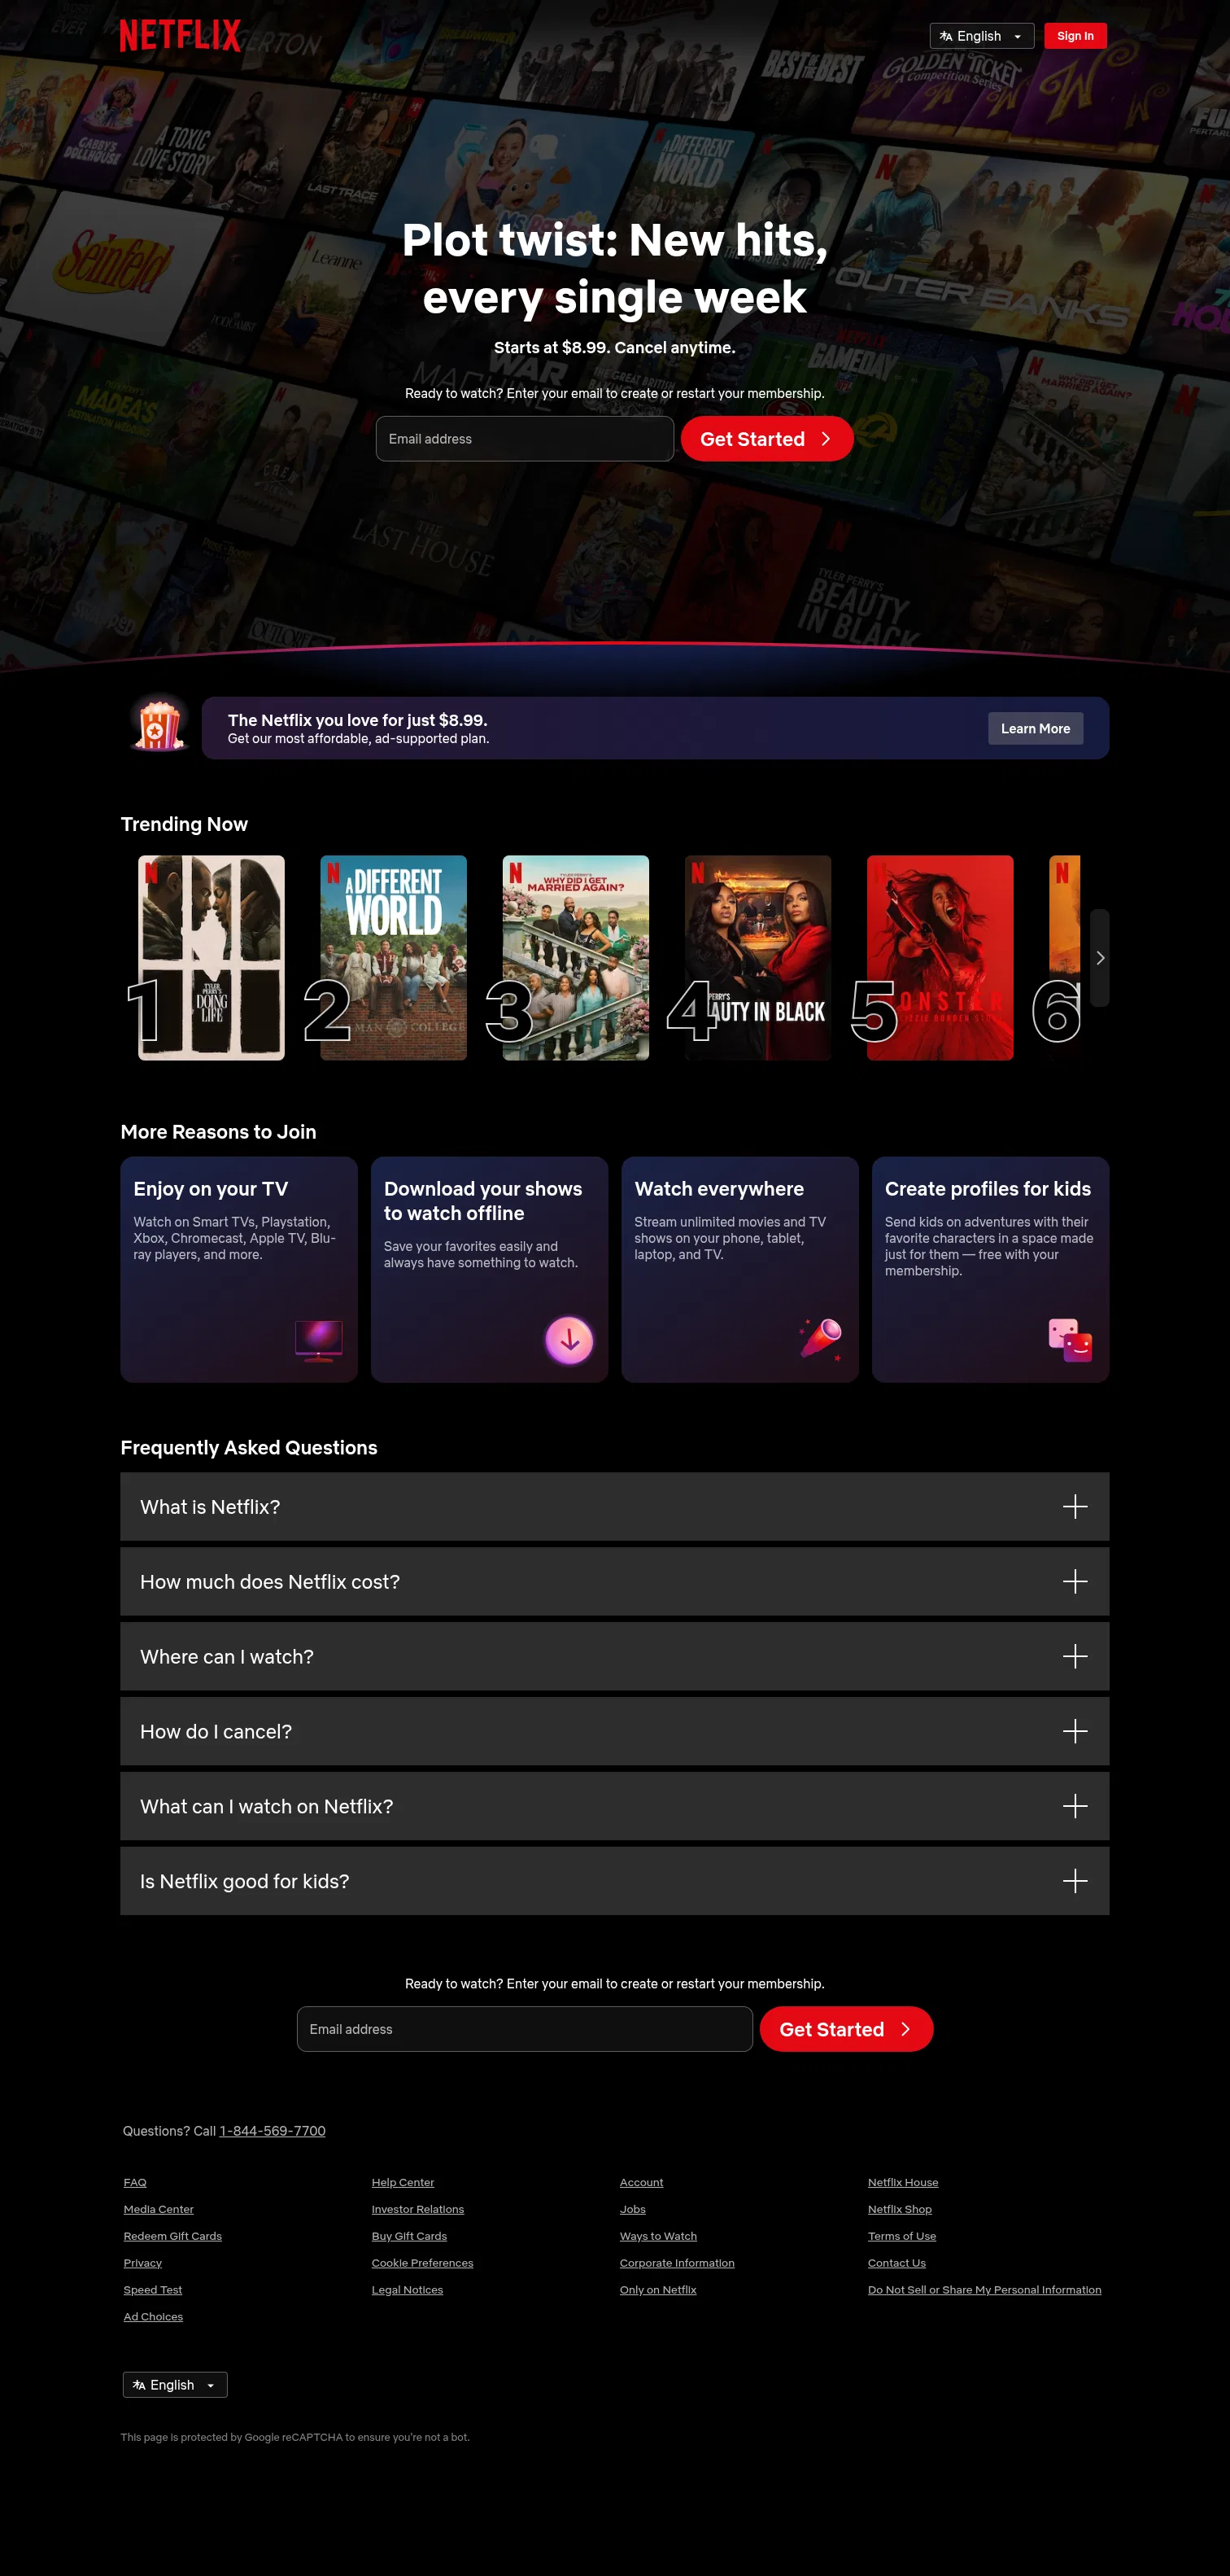1230x2576 pixels.
Task: Focus the hero Email address field
Action: pos(525,439)
